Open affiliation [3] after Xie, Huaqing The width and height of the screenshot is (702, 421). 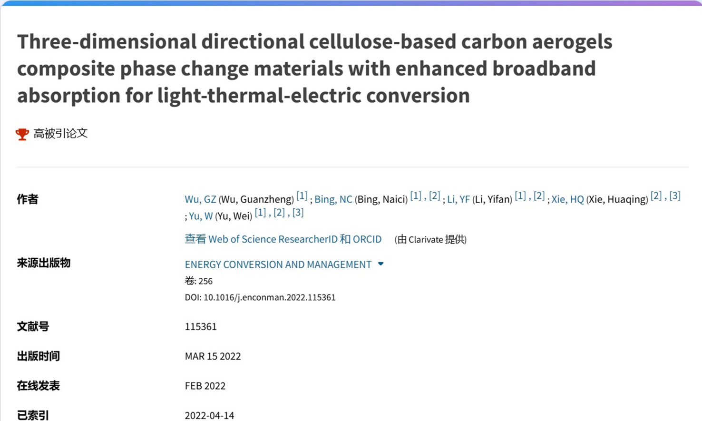pyautogui.click(x=675, y=196)
